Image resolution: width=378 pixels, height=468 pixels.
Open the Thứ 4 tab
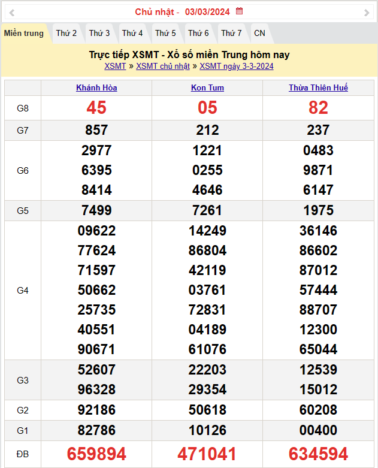pyautogui.click(x=132, y=33)
